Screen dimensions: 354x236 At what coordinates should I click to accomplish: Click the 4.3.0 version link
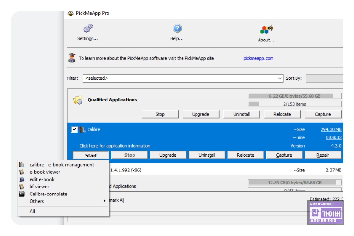[336, 146]
